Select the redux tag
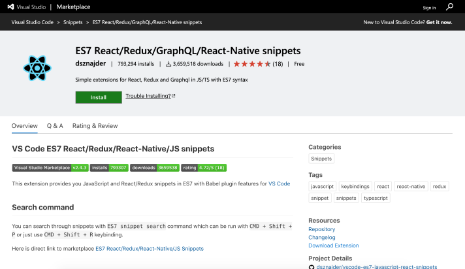The width and height of the screenshot is (465, 269). (440, 186)
